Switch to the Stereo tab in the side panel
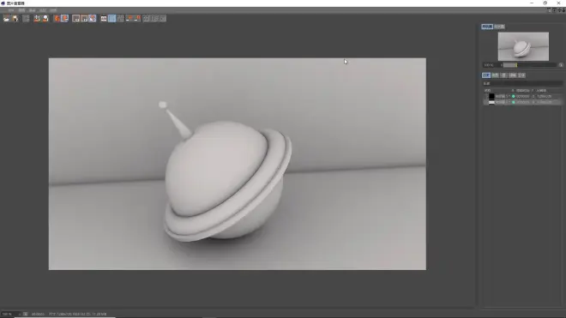Image resolution: width=566 pixels, height=318 pixels. coord(521,75)
